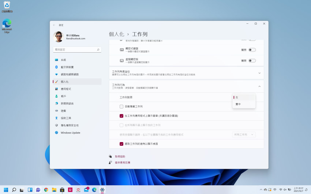Click Settings gear on taskbar

pyautogui.click(x=102, y=190)
